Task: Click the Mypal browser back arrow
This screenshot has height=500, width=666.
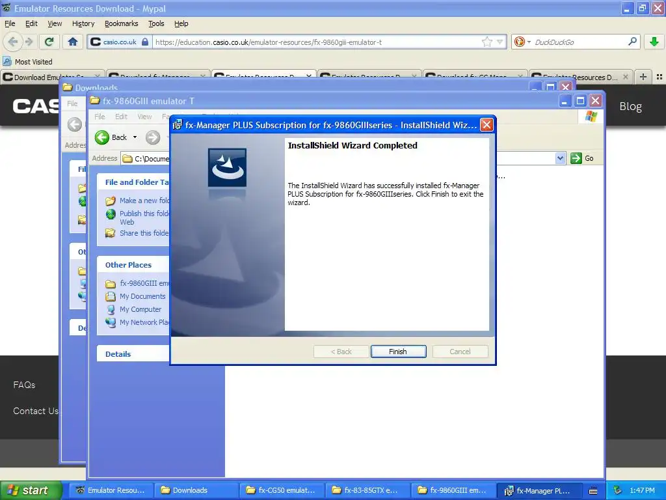Action: [x=13, y=42]
